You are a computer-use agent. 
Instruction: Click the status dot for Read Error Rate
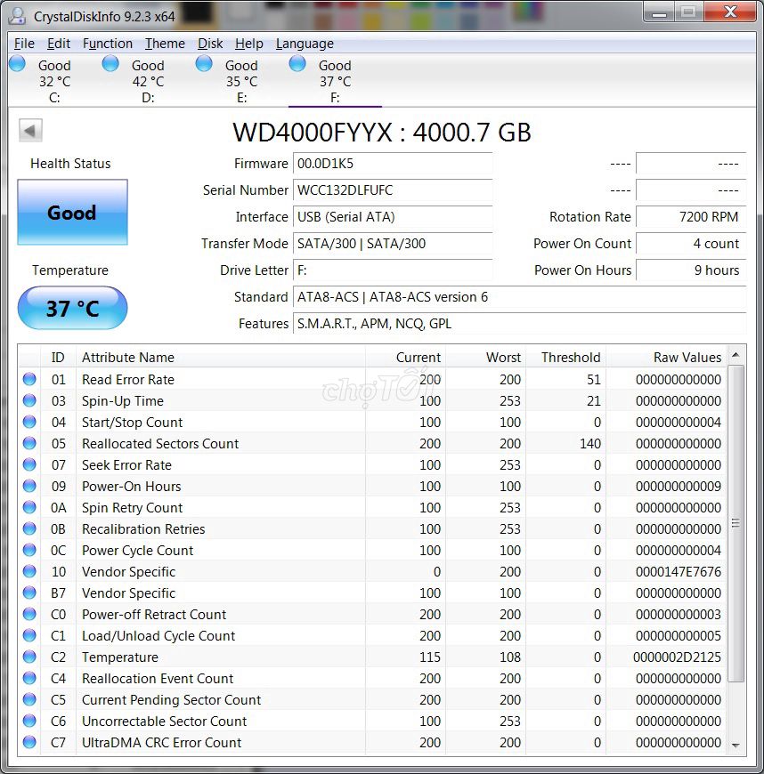click(x=29, y=379)
